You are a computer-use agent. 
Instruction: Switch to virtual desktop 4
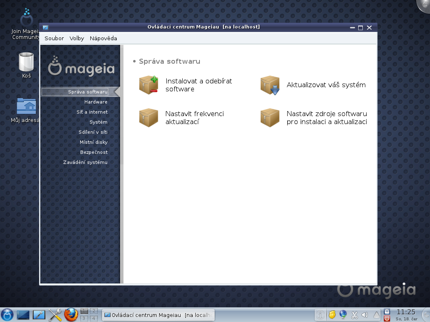click(x=94, y=318)
